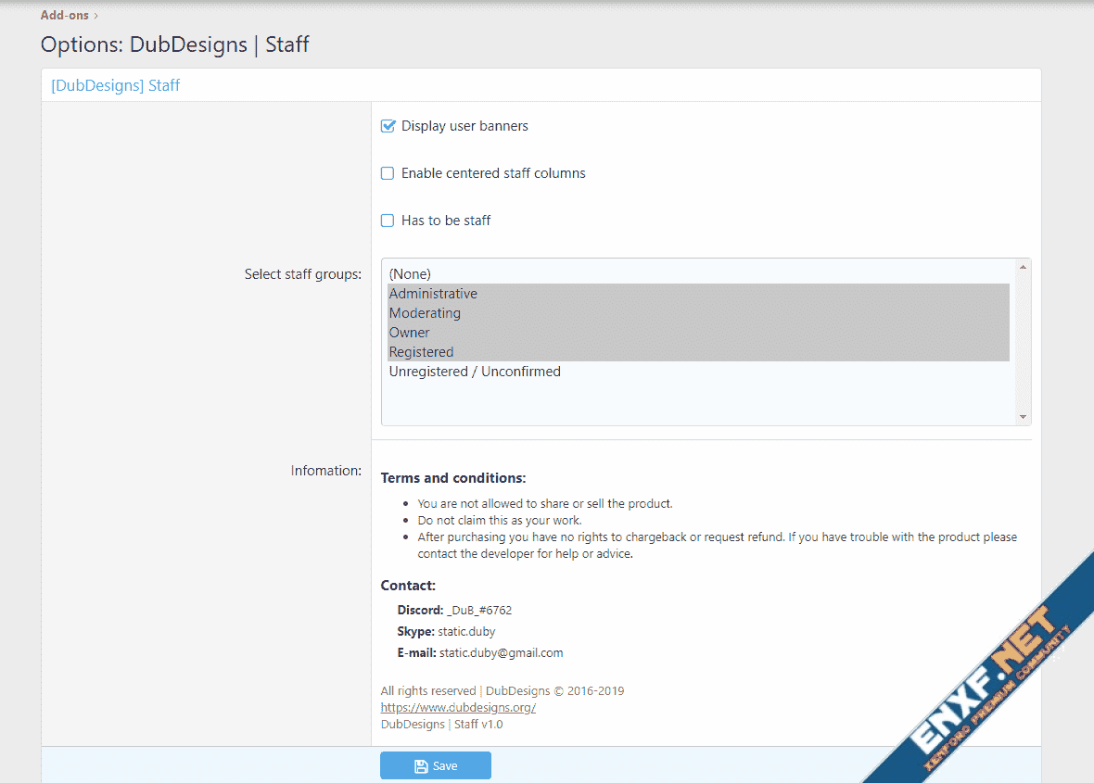Visit the dubdesigns.org website link
1094x783 pixels.
pos(458,708)
